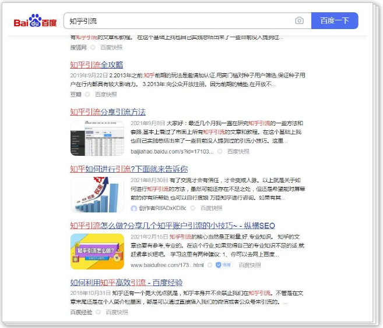Image resolution: width=383 pixels, height=328 pixels.
Task: Click the date text 2021年8月30日
Action: (x=149, y=180)
